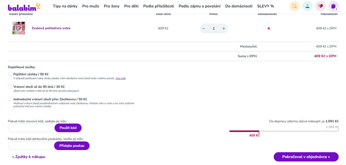This screenshot has width=346, height=165.
Task: Open the heart postcard product thumbnail
Action: click(x=19, y=28)
